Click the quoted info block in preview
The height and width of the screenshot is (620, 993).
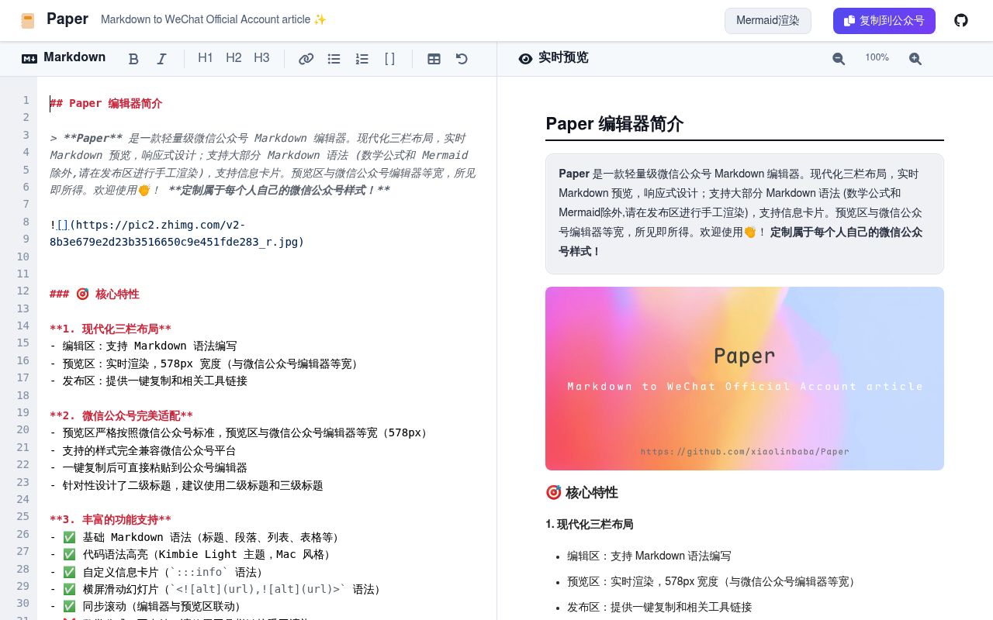click(745, 214)
